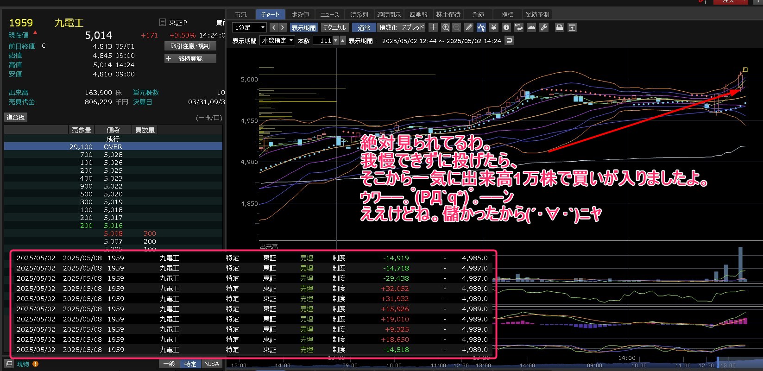This screenshot has height=371, width=763.
Task: Click the 銘柄登録 add button
Action: click(x=190, y=58)
